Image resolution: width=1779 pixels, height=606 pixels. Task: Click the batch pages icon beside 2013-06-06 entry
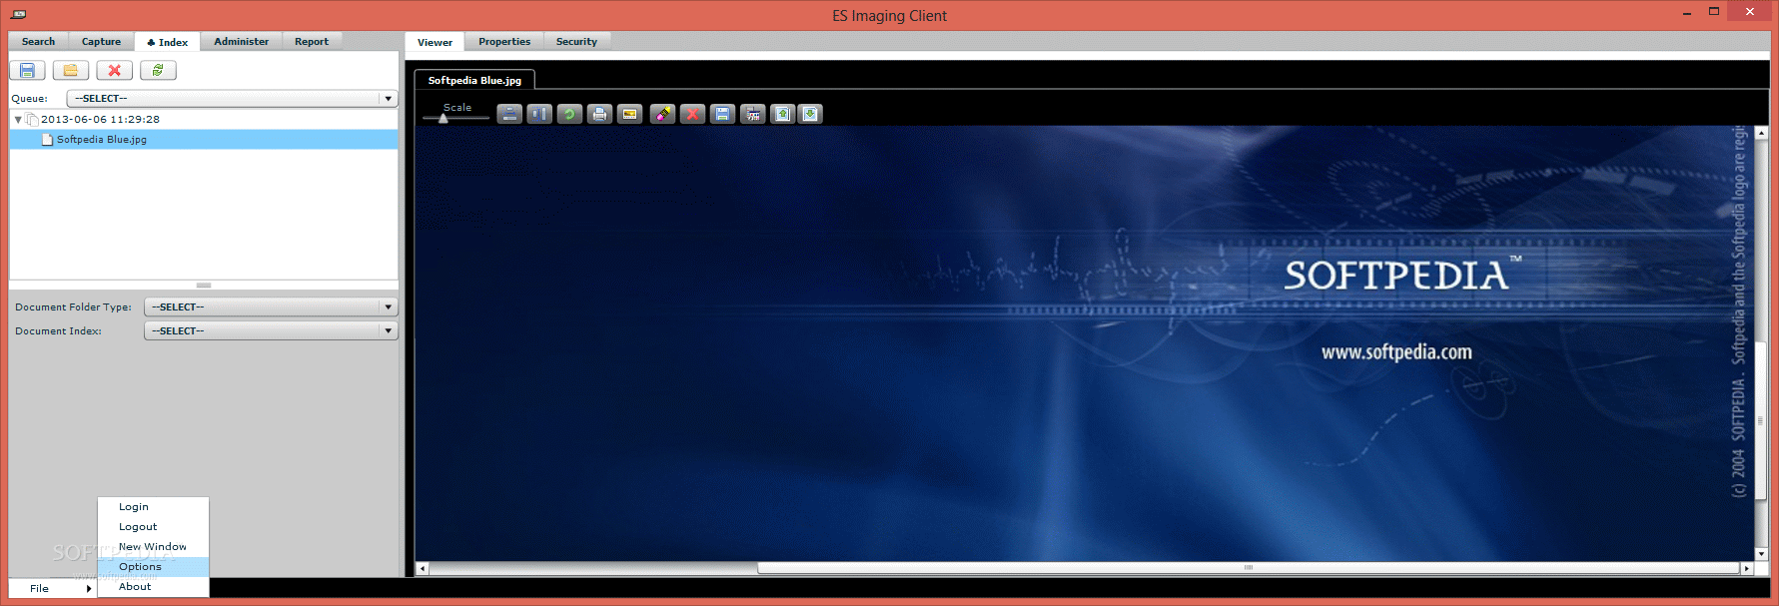tap(32, 119)
